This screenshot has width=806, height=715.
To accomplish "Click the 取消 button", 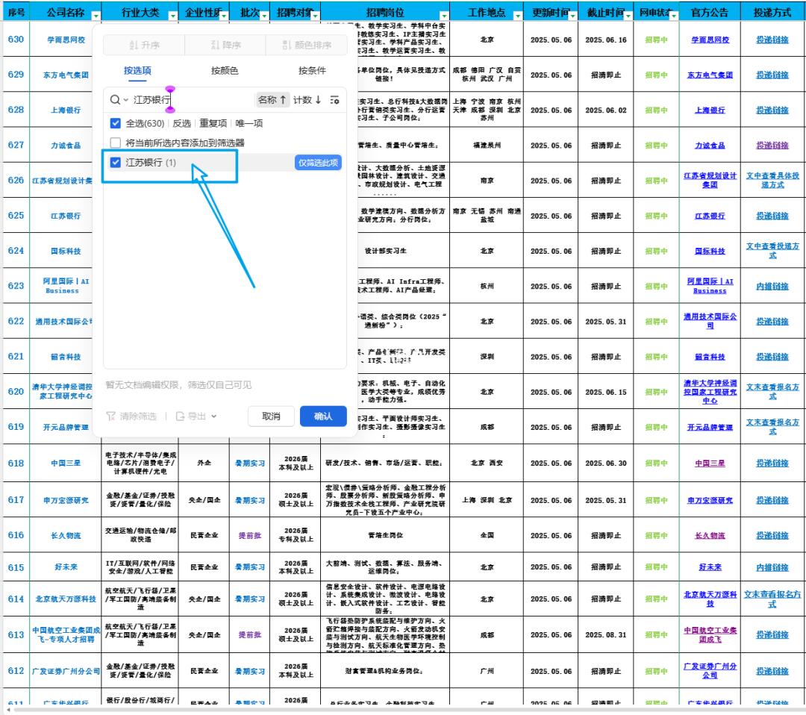I will pyautogui.click(x=272, y=416).
